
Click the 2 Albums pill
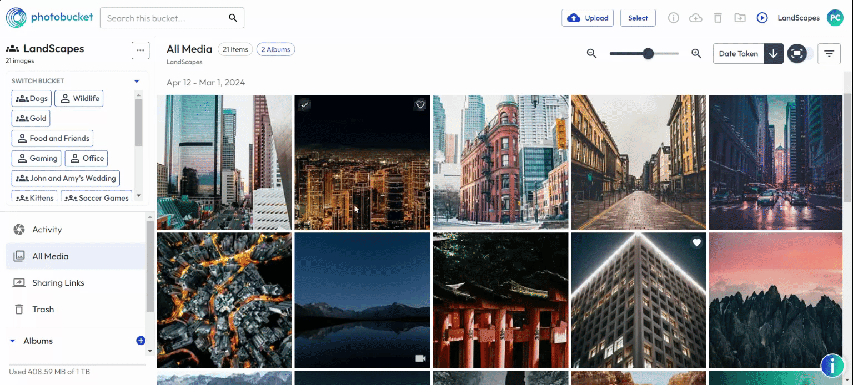(275, 49)
